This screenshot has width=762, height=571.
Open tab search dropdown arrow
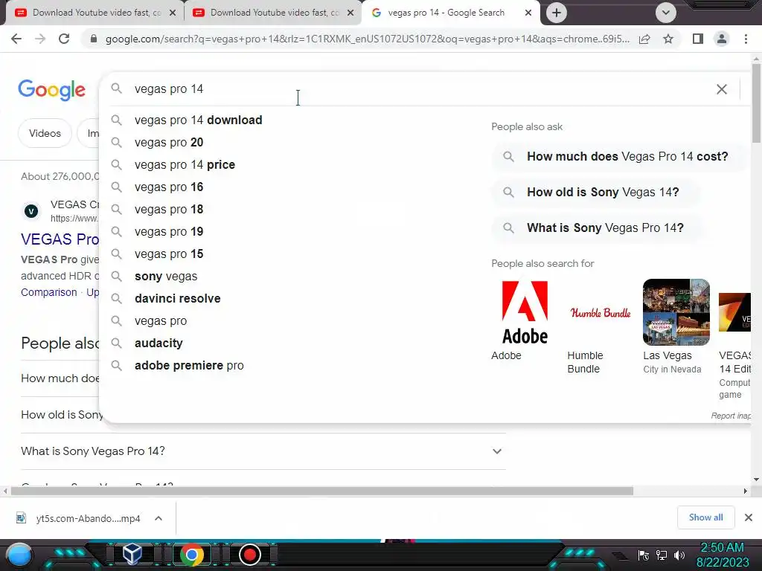pyautogui.click(x=666, y=13)
